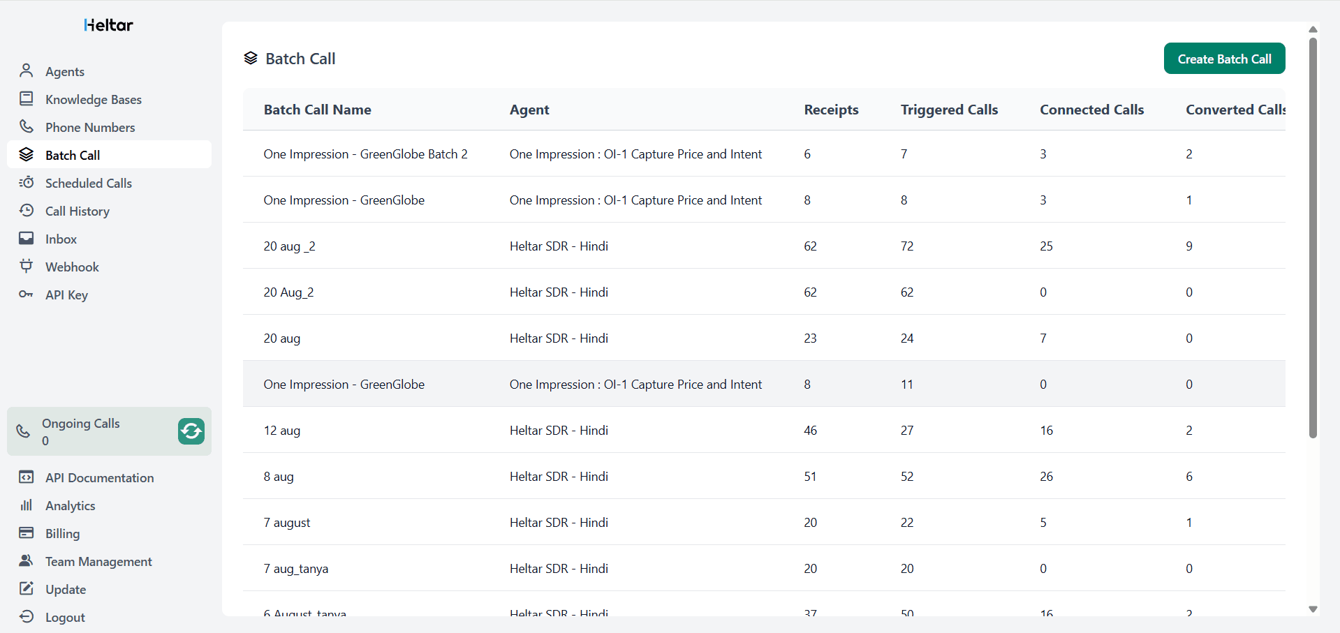Open the Team Management menu item
This screenshot has width=1340, height=633.
(x=98, y=561)
